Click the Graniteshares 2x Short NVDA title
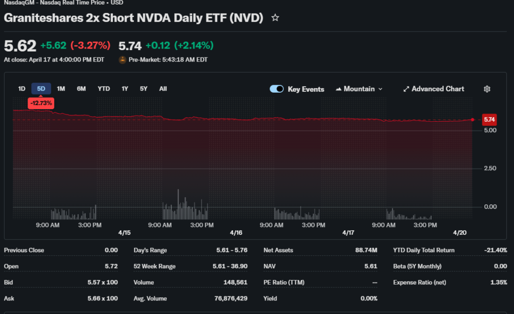This screenshot has height=314, width=514. (x=134, y=18)
